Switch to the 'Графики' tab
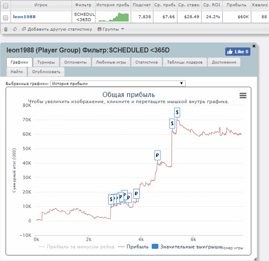The image size is (269, 261). [x=19, y=62]
